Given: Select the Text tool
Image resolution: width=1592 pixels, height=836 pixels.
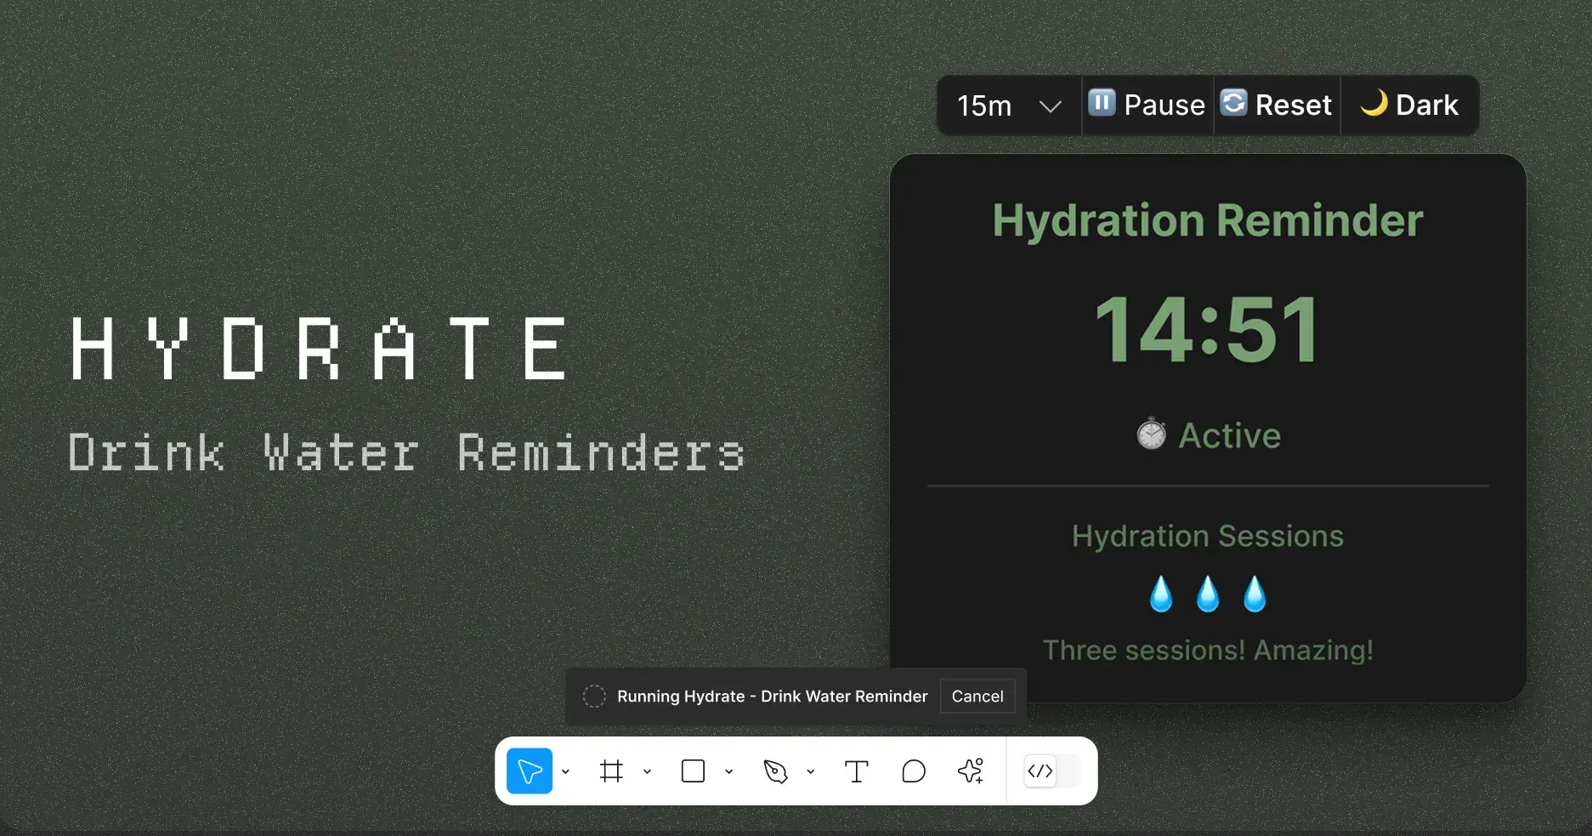Looking at the screenshot, I should point(855,771).
